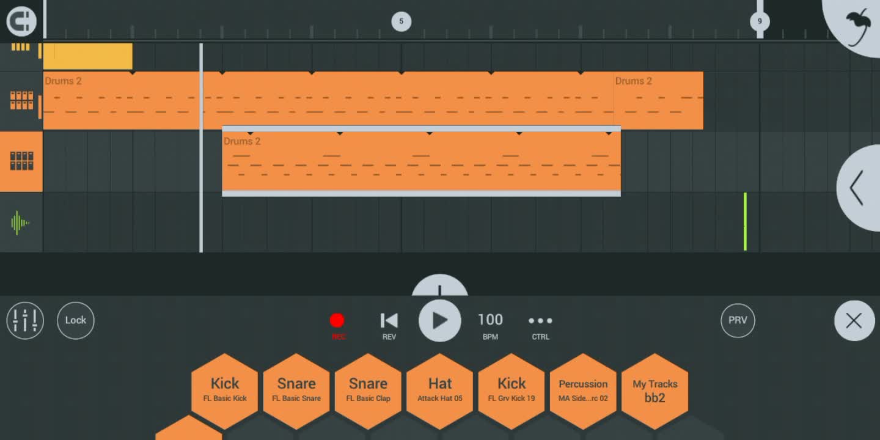Open the FL Studio fruit logo menu
Screen dimensions: 880x440
(857, 26)
